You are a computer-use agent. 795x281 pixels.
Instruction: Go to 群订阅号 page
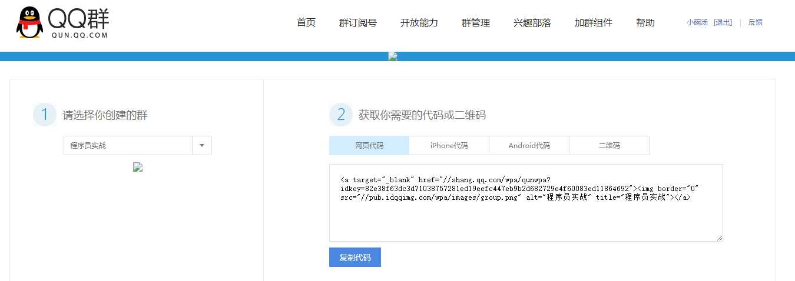tap(358, 23)
